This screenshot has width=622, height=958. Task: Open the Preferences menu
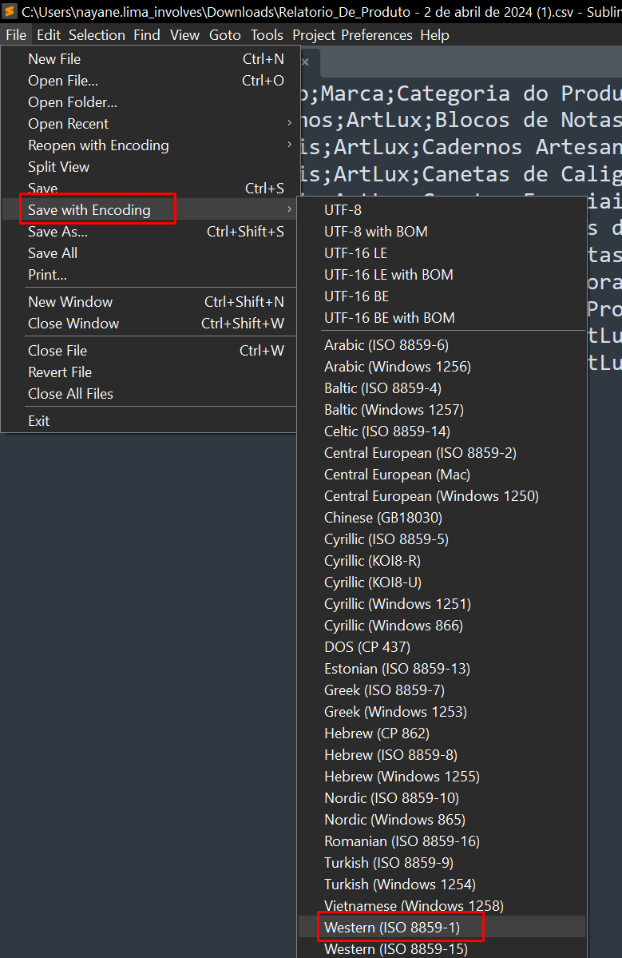pos(376,35)
